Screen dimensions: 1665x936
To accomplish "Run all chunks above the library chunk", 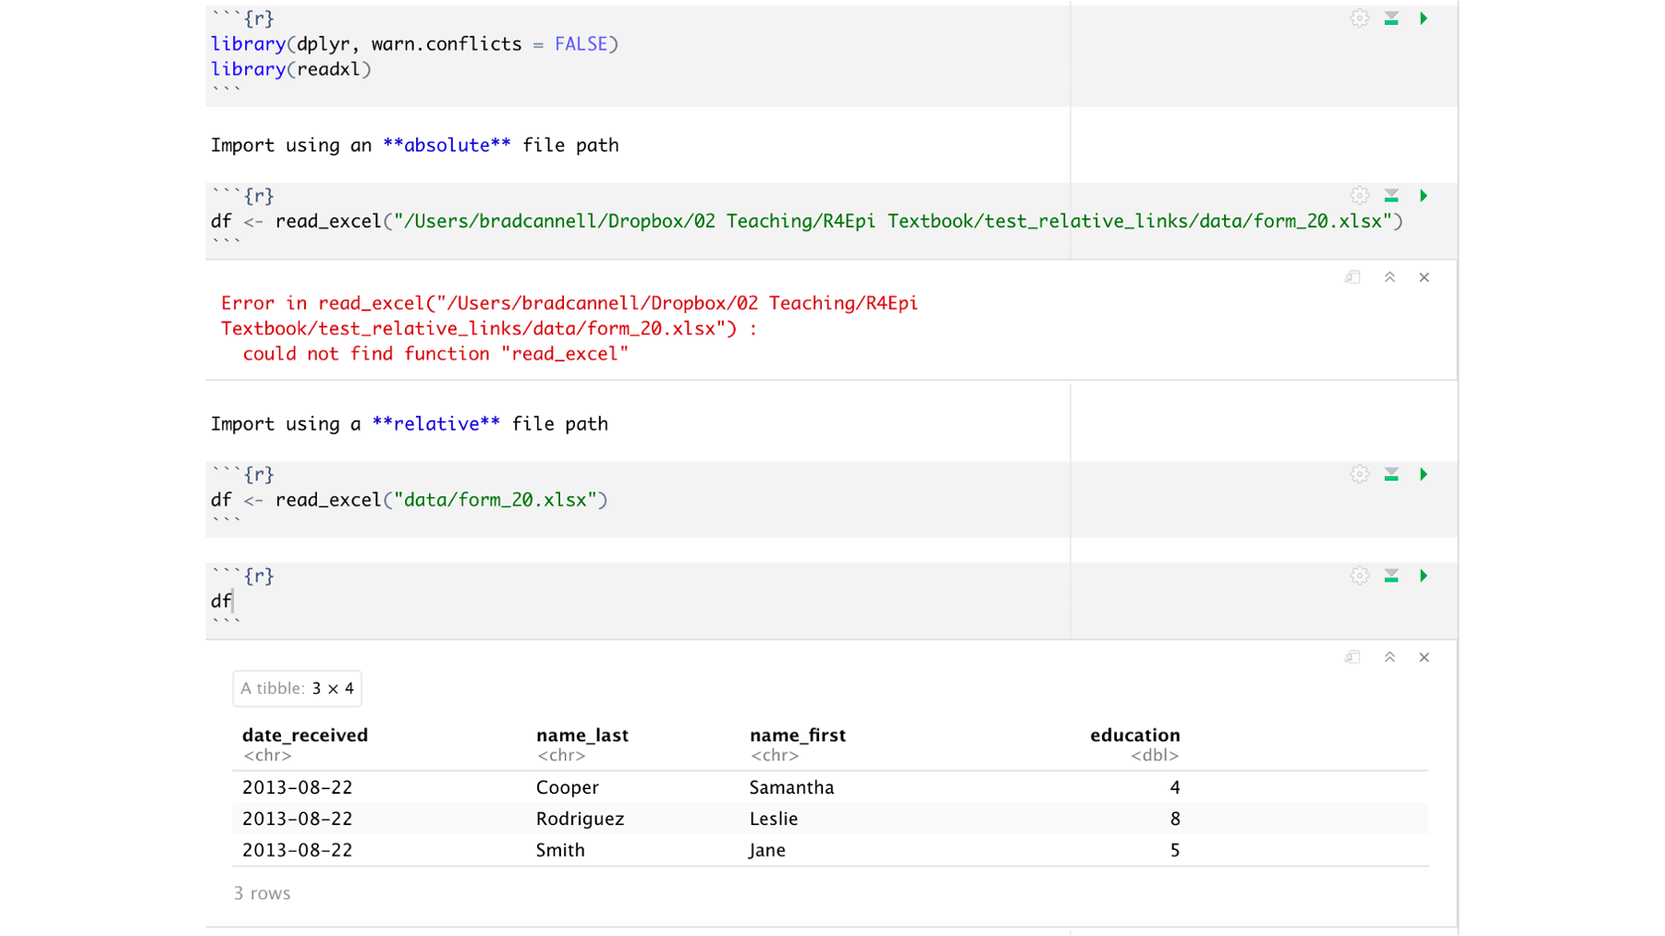I will [x=1391, y=18].
